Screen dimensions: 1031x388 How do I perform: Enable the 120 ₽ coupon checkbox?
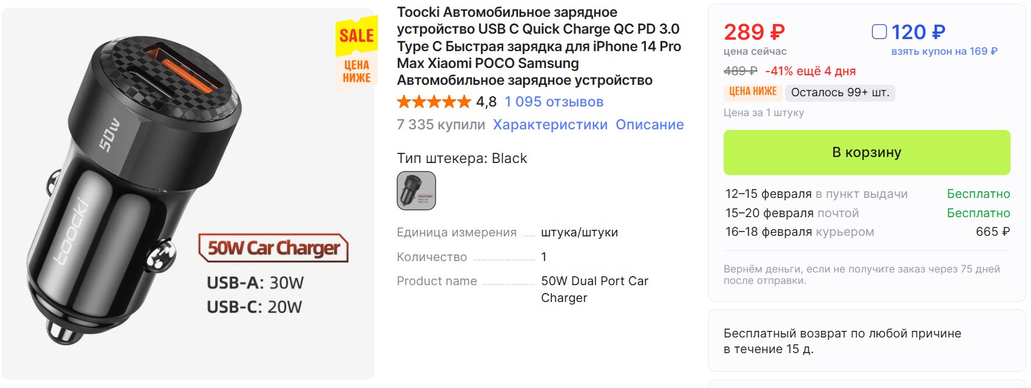[x=879, y=31]
